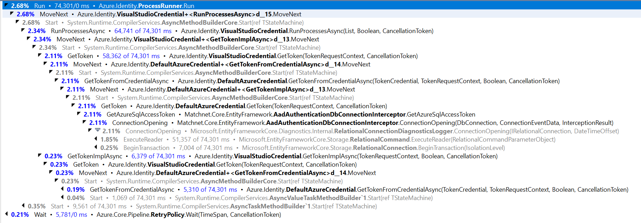This screenshot has width=641, height=223.
Task: Collapse the top 2.68% ProcessRunner.Run node
Action: pos(6,5)
